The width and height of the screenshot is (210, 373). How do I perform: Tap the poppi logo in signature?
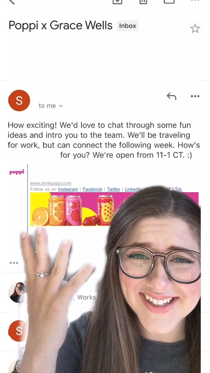tap(17, 172)
